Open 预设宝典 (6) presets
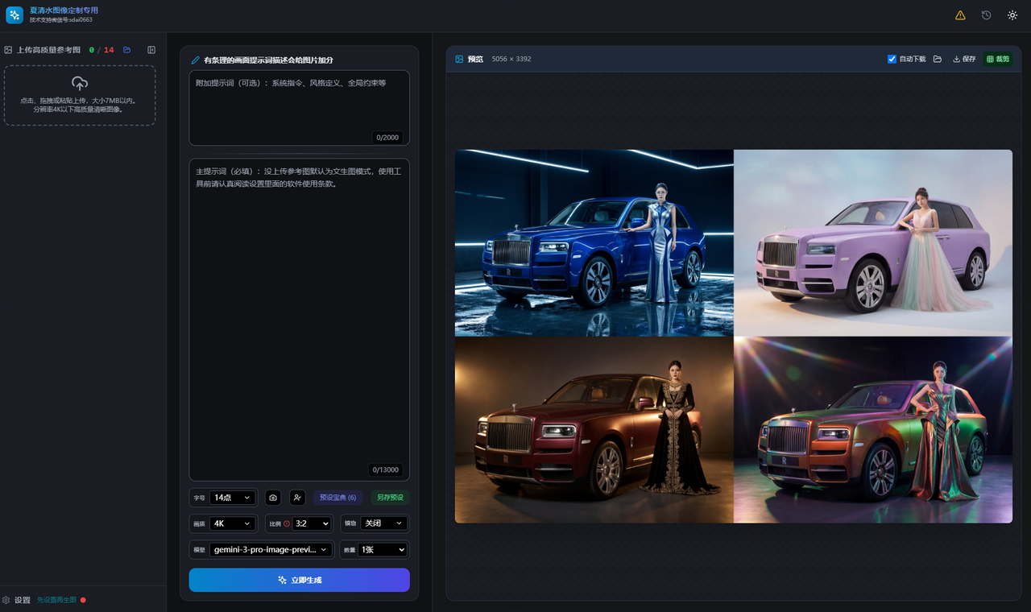 pos(337,498)
